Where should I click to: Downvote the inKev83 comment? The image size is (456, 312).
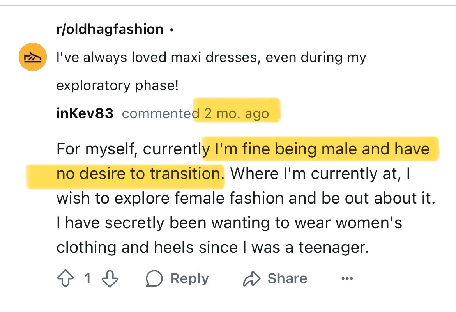click(110, 279)
